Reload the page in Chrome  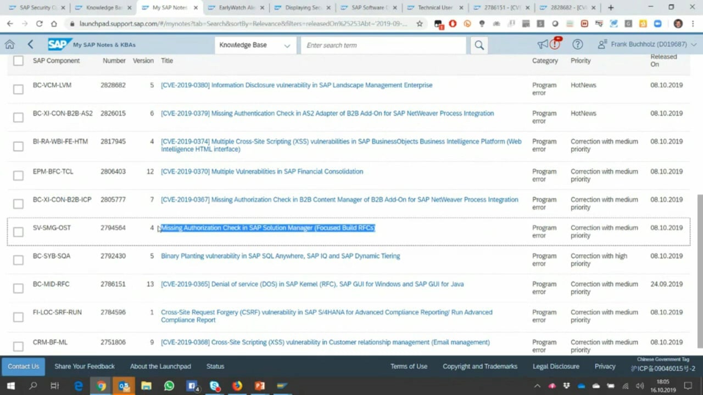[x=39, y=24]
